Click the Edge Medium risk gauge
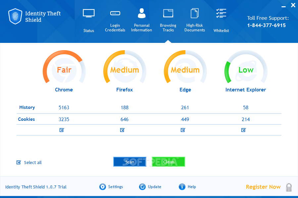Viewport: 298px width, 198px height. pyautogui.click(x=185, y=67)
